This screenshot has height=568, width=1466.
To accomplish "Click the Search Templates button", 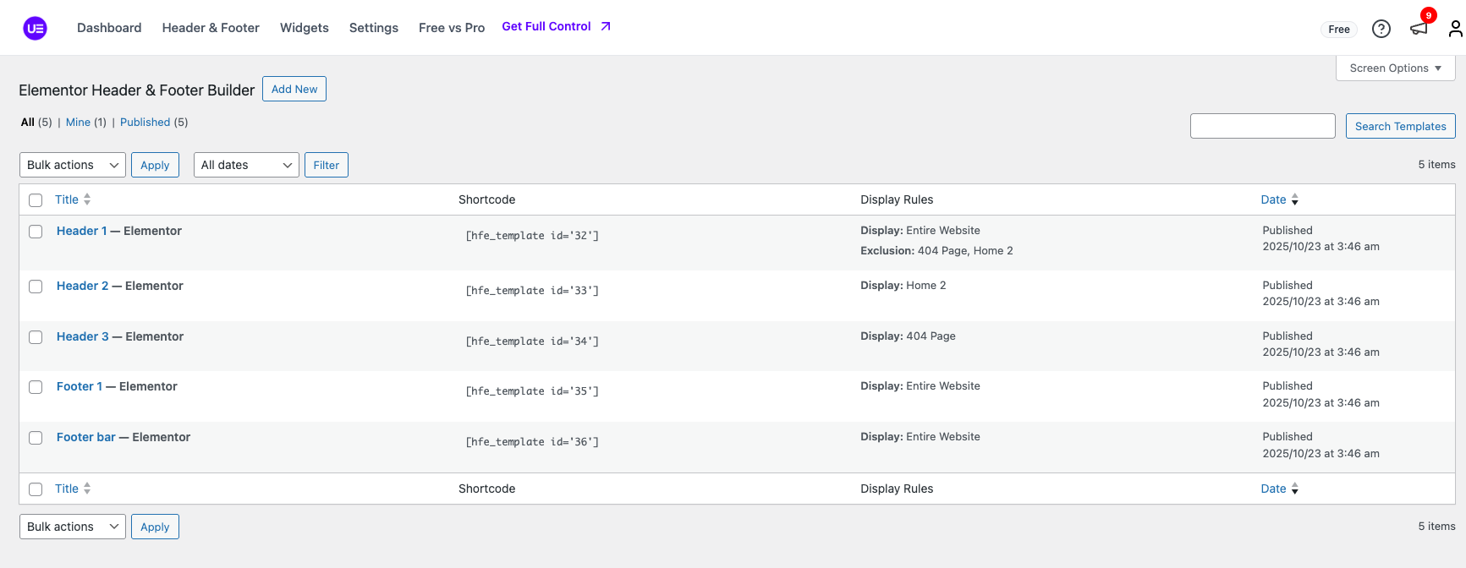I will click(x=1400, y=126).
